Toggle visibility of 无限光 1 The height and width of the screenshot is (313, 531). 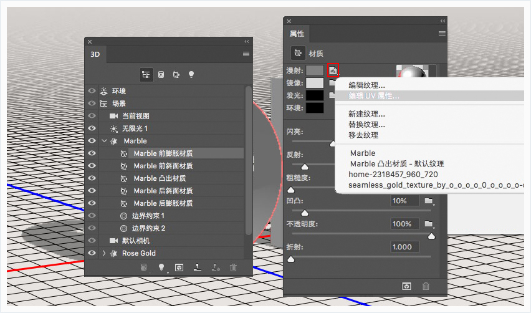[92, 128]
